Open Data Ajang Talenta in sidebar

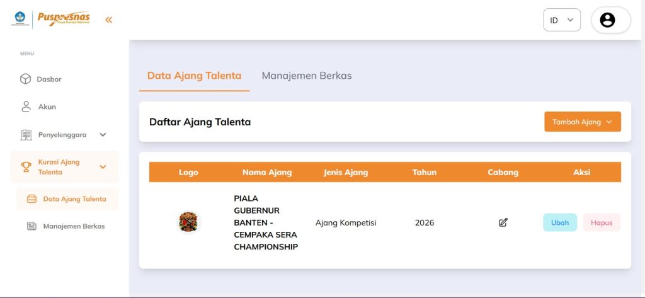tap(74, 199)
